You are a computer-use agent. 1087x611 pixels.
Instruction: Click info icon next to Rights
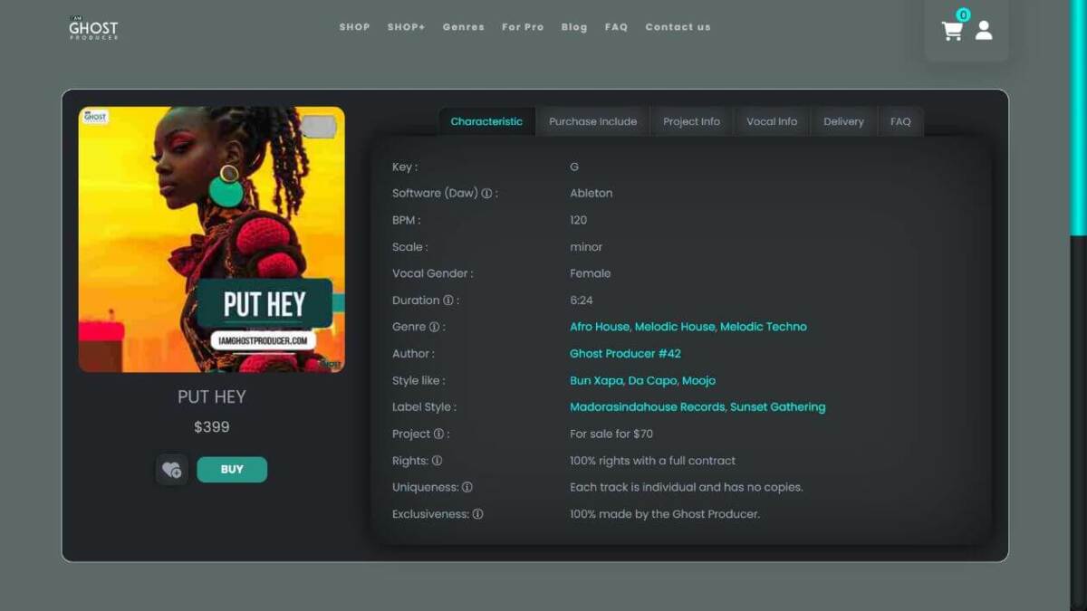(x=437, y=461)
